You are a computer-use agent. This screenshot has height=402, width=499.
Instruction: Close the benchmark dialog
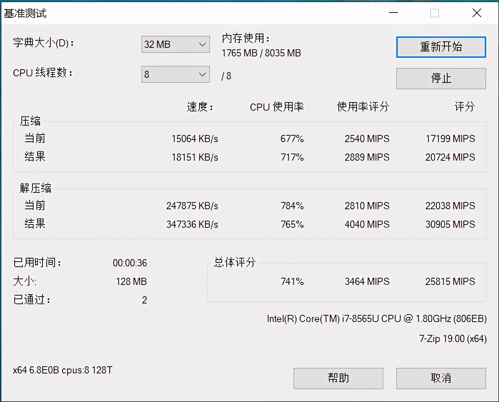477,13
